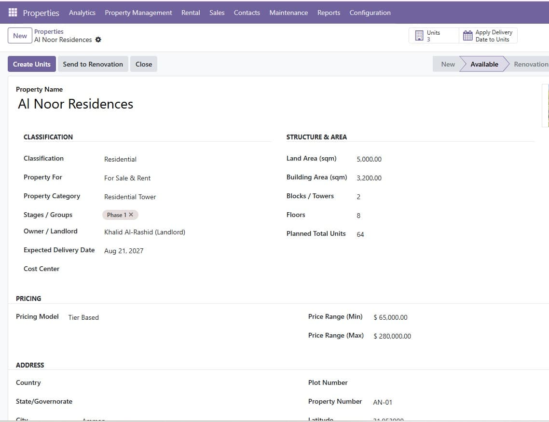549x422 pixels.
Task: Select the Available status stage
Action: [484, 64]
